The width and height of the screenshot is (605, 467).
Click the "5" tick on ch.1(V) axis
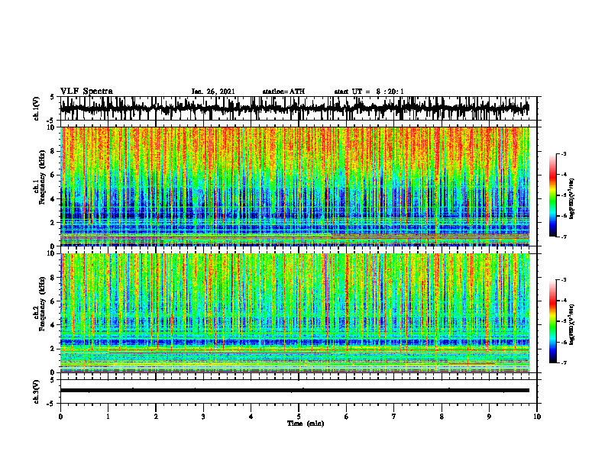52,97
